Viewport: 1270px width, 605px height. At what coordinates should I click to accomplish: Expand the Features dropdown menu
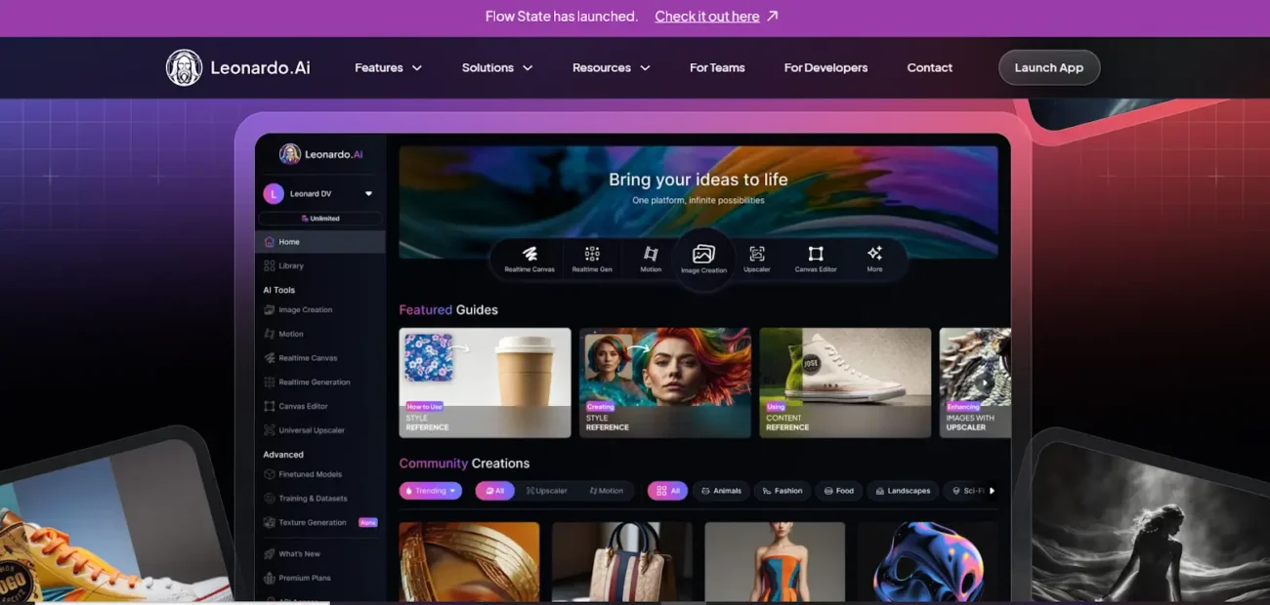pyautogui.click(x=388, y=68)
